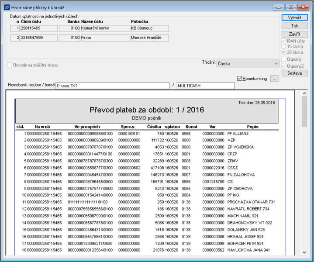Click the 'BOHACEK PETR 924' row text
Image resolution: width=314 pixels, height=262 pixels.
245,244
